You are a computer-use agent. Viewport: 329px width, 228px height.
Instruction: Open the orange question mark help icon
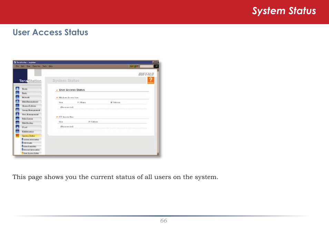[x=151, y=80]
